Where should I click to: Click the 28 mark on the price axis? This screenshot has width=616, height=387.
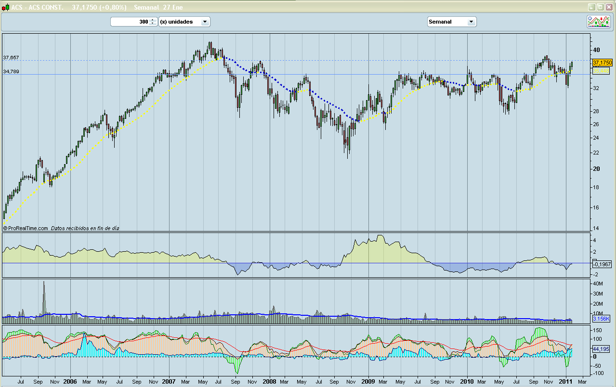pos(596,112)
